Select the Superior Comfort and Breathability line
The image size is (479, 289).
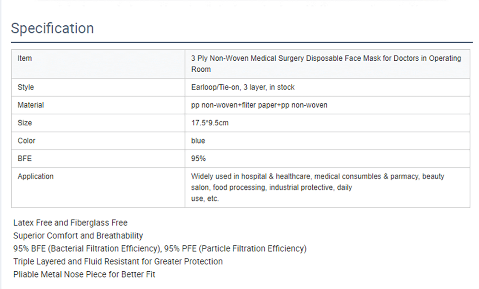(x=78, y=235)
